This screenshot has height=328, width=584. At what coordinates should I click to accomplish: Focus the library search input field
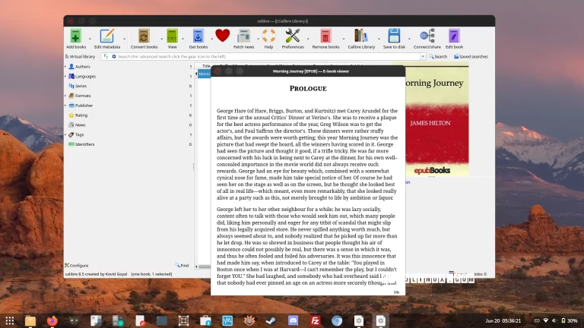coord(266,56)
